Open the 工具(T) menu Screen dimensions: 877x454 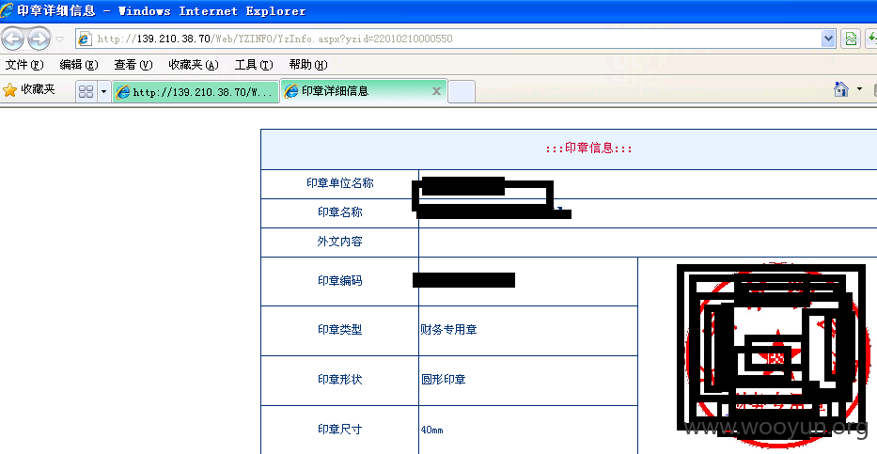pyautogui.click(x=254, y=64)
